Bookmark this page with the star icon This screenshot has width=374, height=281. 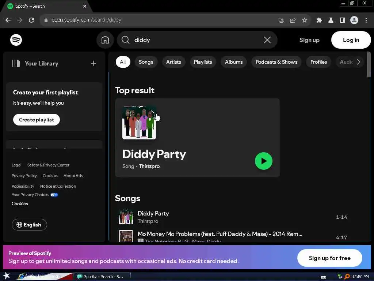coord(304,20)
